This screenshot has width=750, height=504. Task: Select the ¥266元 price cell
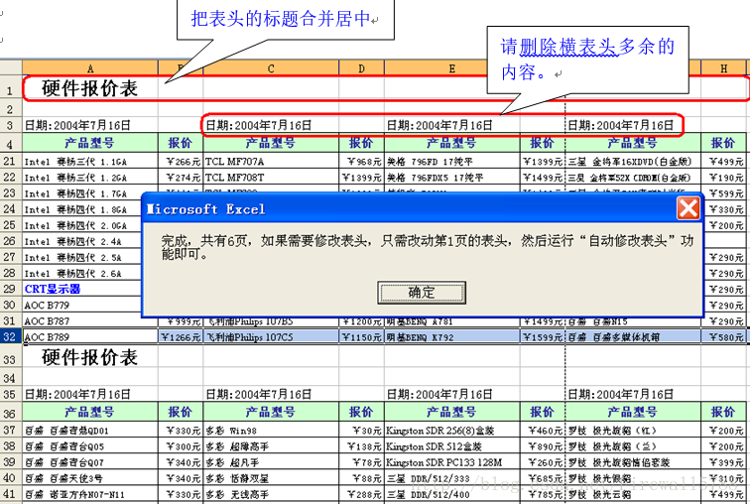pos(181,162)
